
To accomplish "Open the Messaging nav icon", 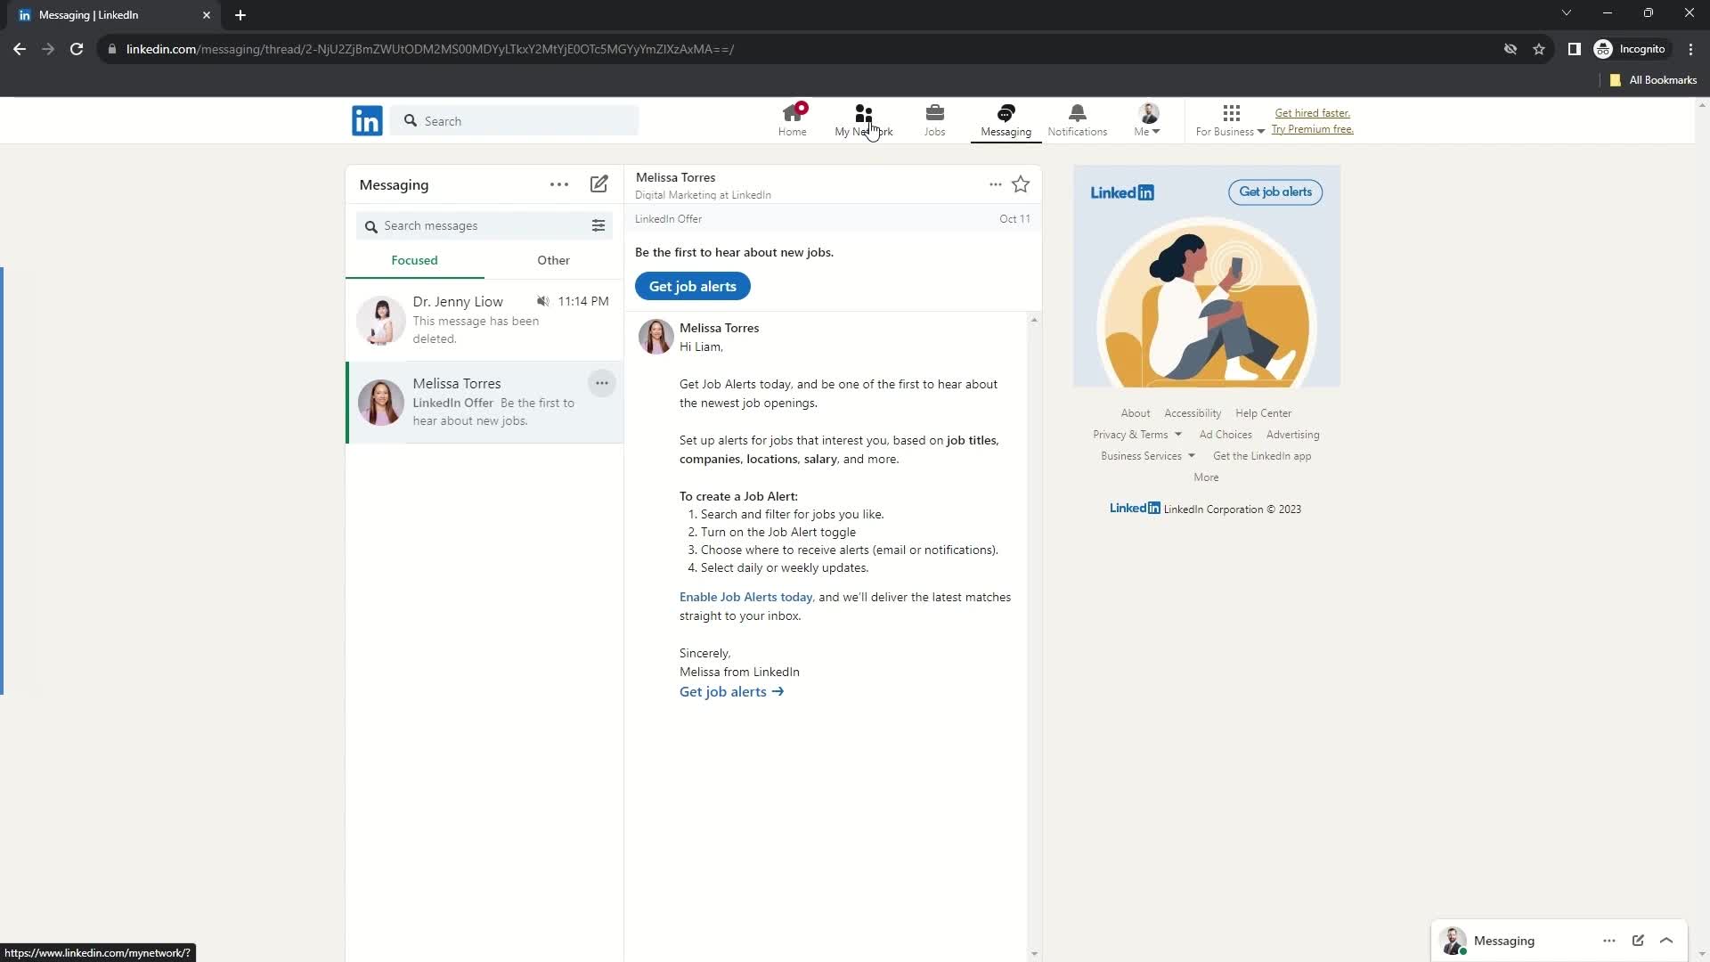I will pos(1006,120).
